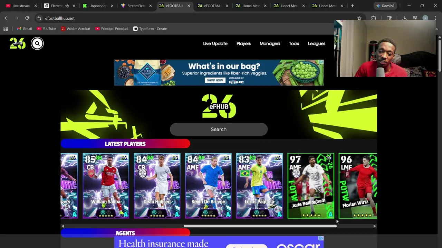This screenshot has height=248, width=442.
Task: Close the Live stream tab
Action: coord(36,6)
